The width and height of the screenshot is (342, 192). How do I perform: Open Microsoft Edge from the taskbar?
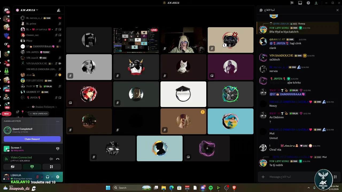[x=171, y=188]
